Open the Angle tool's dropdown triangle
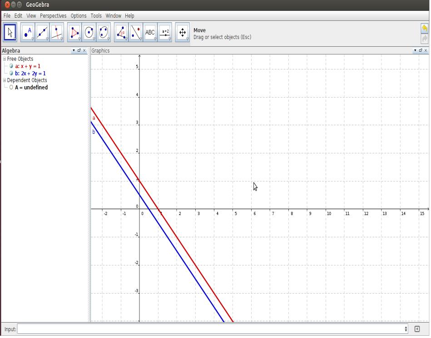This screenshot has width=431, height=338. (x=126, y=39)
